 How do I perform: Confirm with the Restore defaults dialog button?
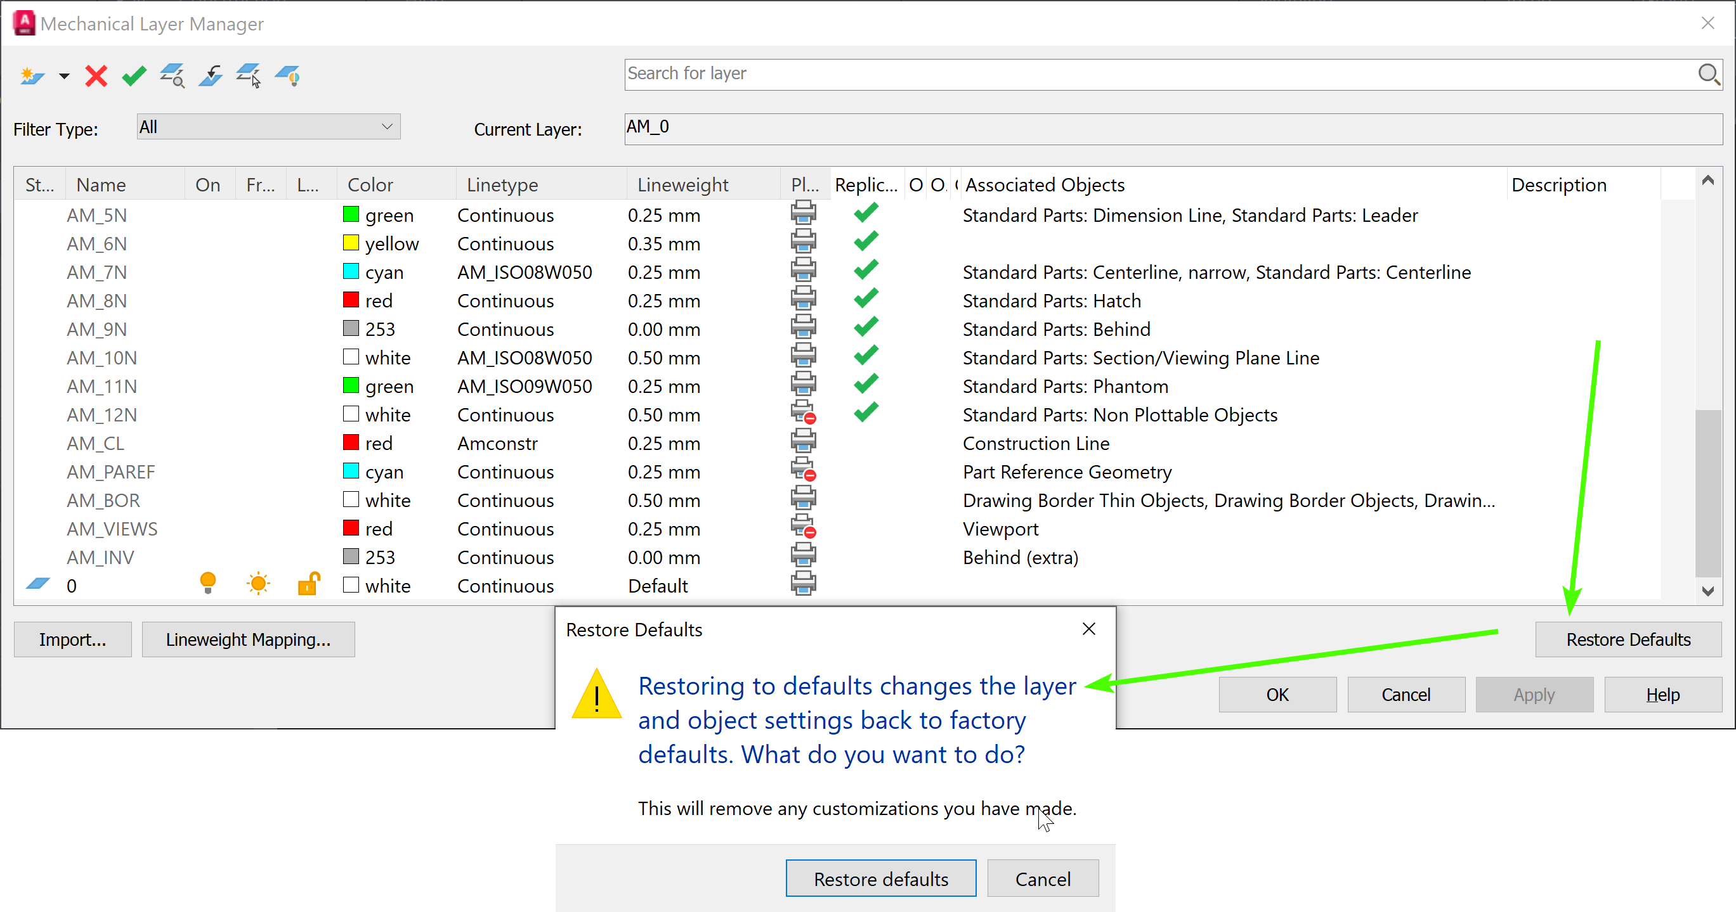pos(880,878)
